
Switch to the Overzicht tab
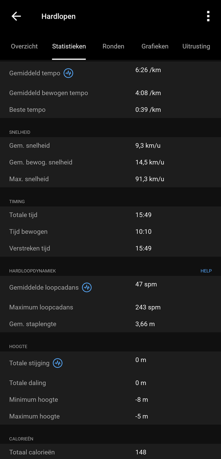point(24,46)
